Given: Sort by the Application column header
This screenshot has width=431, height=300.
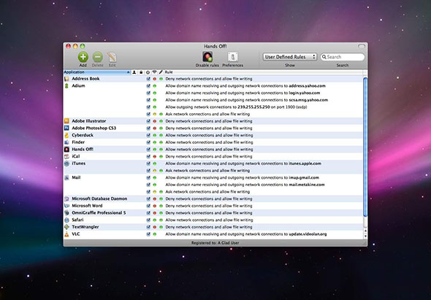Looking at the screenshot, I should [x=97, y=72].
